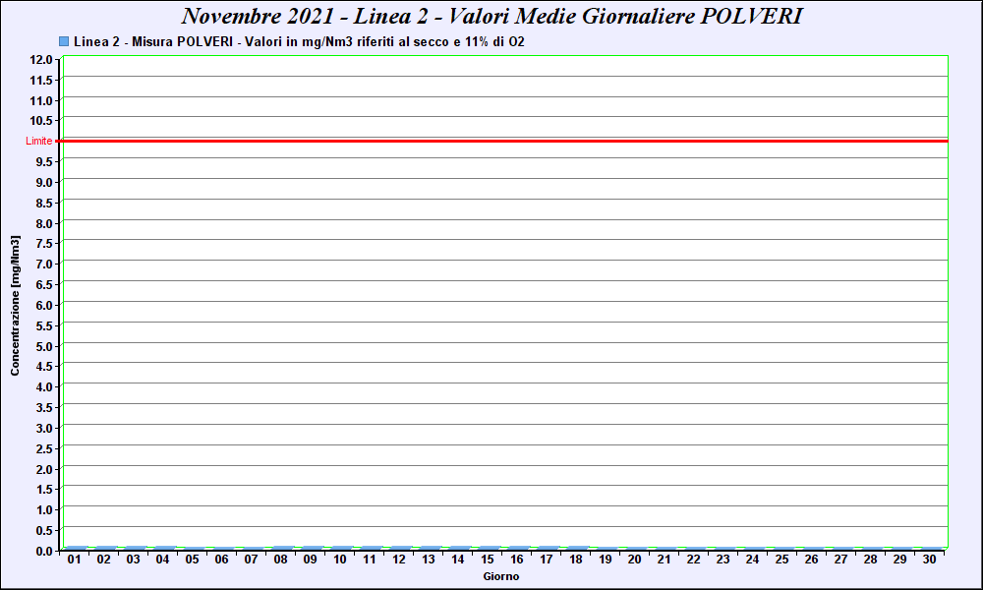Click y-axis value 8.5
983x590 pixels.
click(x=44, y=204)
